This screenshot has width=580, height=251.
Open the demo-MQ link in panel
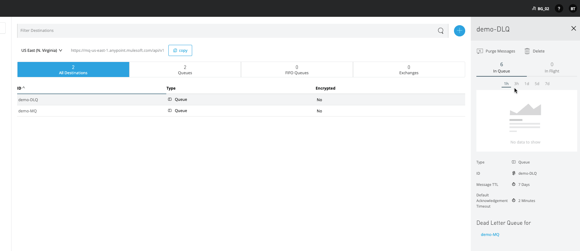coord(490,235)
